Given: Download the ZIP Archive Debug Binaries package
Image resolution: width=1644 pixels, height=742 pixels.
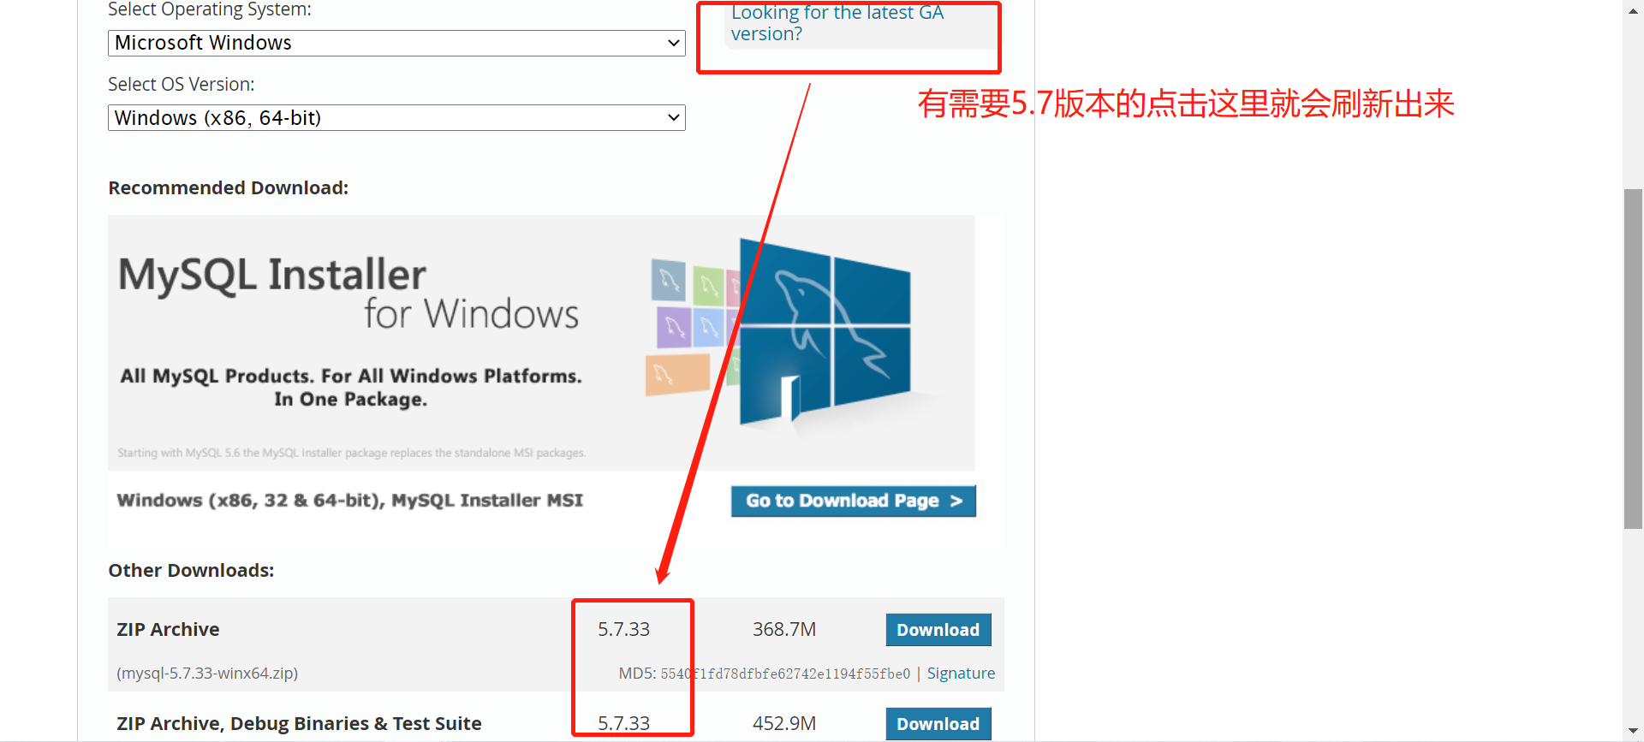Looking at the screenshot, I should pos(938,724).
